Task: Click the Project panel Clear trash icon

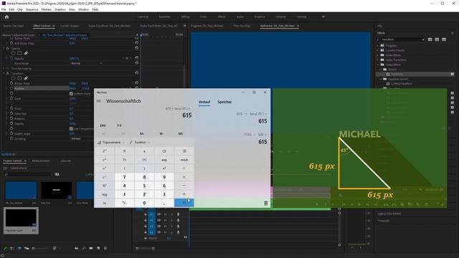Action: tap(105, 249)
